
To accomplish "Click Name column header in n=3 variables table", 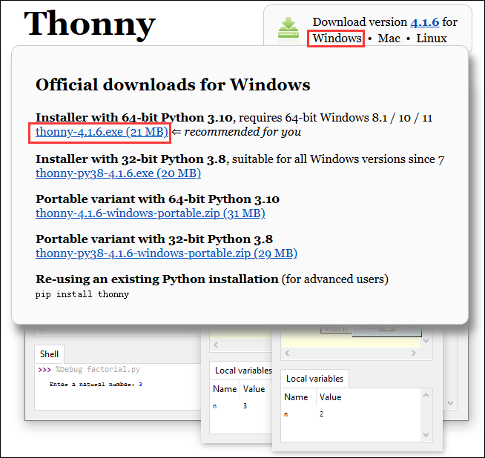I will [225, 389].
